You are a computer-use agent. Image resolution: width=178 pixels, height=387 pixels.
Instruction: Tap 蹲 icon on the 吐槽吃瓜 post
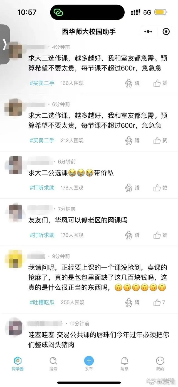132,302
